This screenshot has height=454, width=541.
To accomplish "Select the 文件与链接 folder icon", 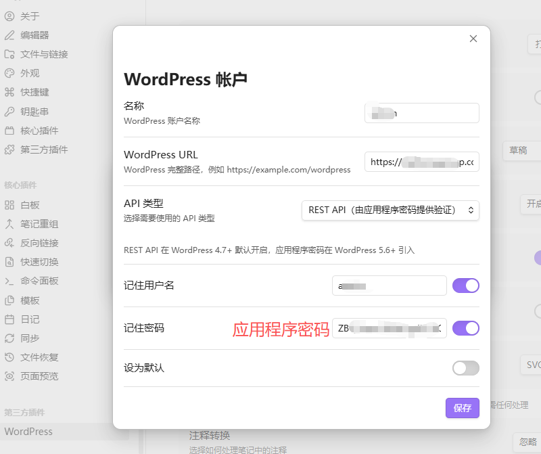I will pos(9,54).
